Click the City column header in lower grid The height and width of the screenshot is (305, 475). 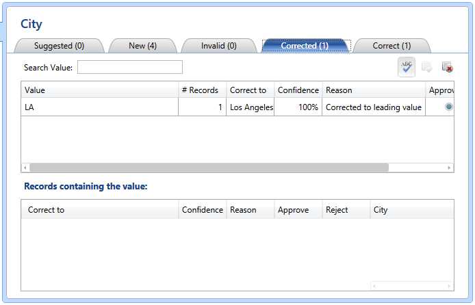pyautogui.click(x=411, y=210)
